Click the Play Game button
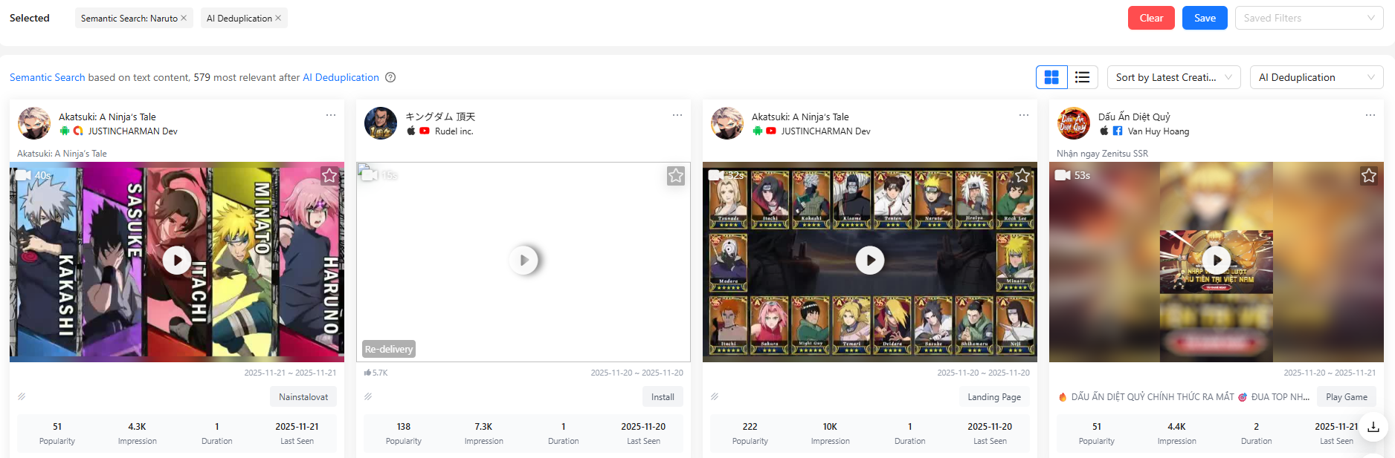1395x458 pixels. 1347,396
